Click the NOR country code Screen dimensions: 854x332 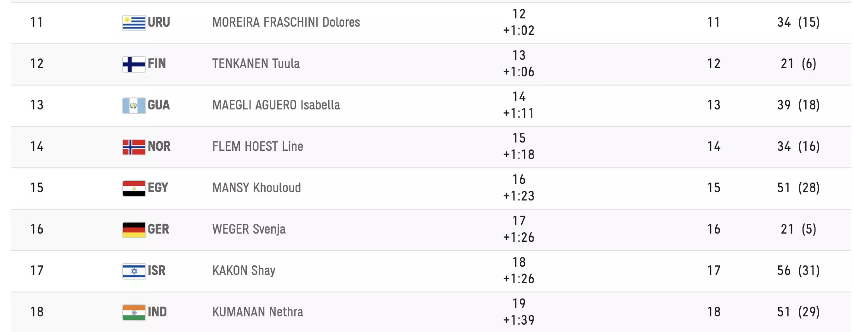159,146
